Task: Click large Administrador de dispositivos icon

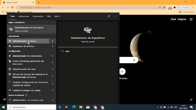Action: click(x=88, y=30)
